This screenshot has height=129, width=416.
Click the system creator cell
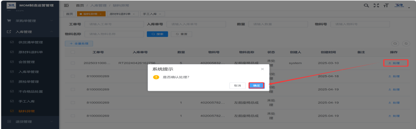point(295,63)
